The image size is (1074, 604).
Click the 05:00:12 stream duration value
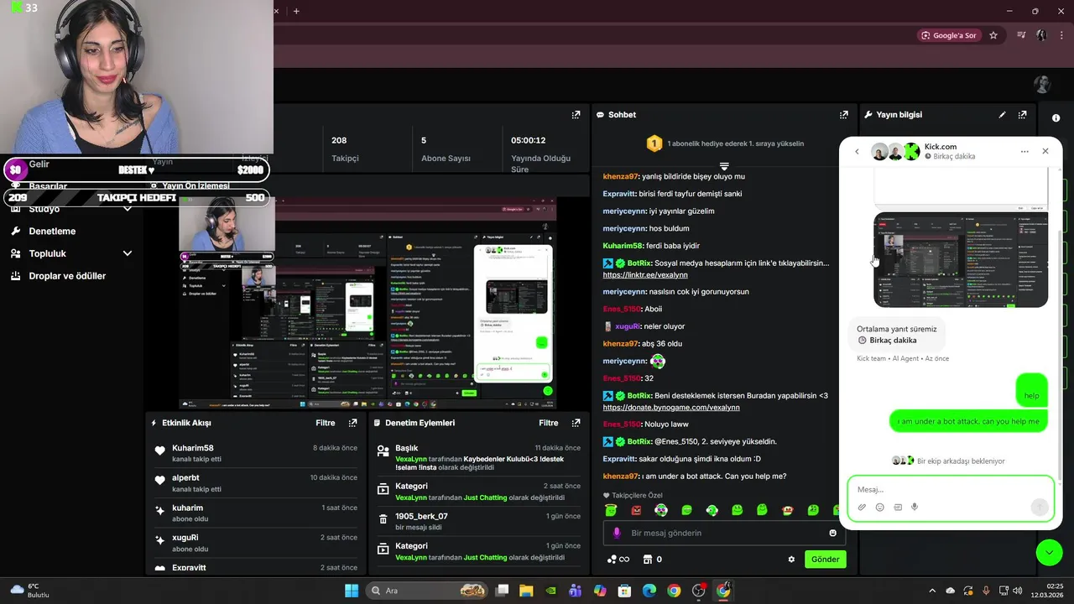point(529,140)
